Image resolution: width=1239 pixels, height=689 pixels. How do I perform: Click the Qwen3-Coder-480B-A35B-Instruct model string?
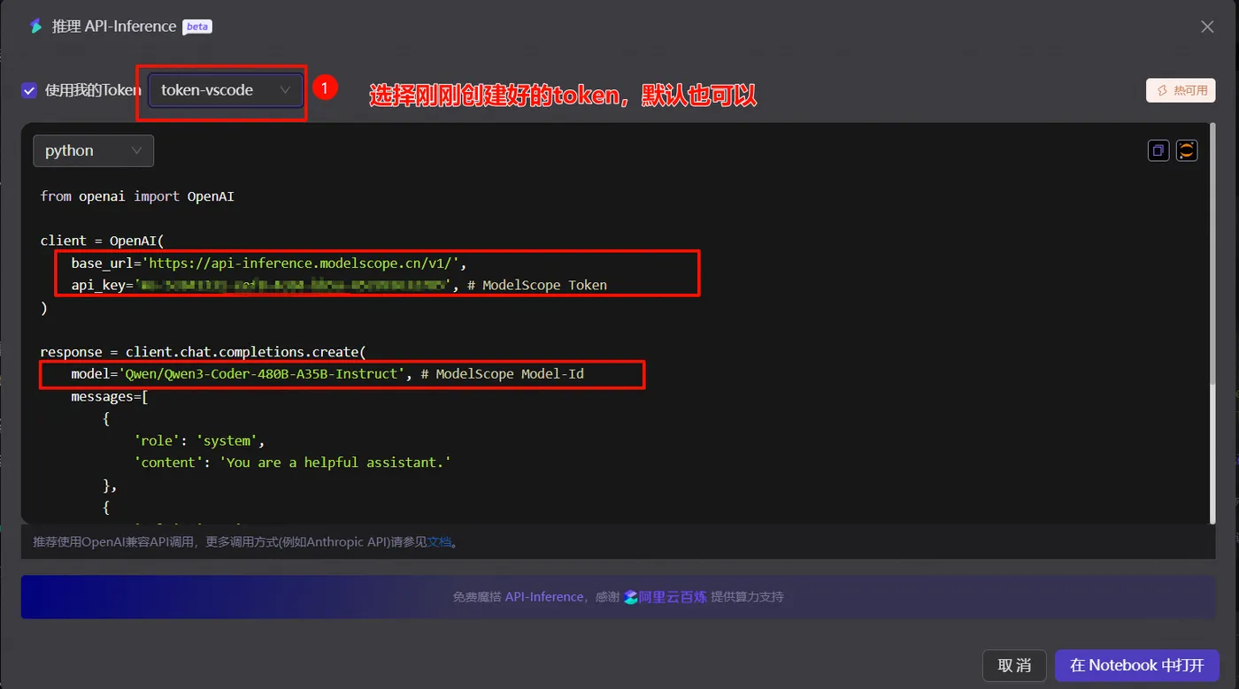[261, 374]
